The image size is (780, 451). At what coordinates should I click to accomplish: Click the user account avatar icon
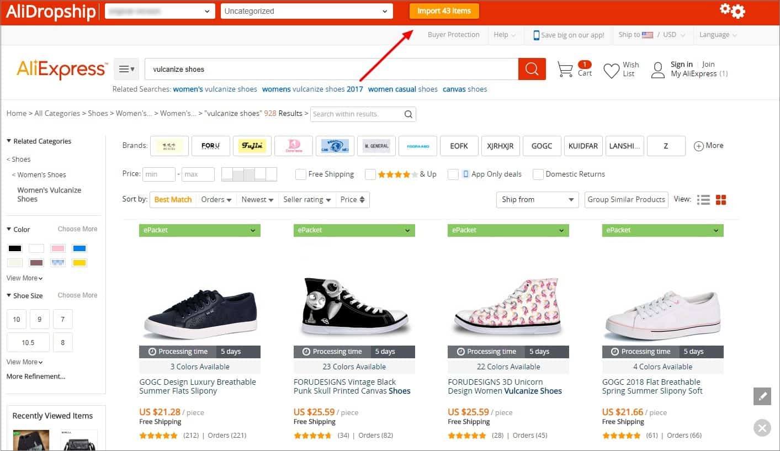click(x=658, y=70)
